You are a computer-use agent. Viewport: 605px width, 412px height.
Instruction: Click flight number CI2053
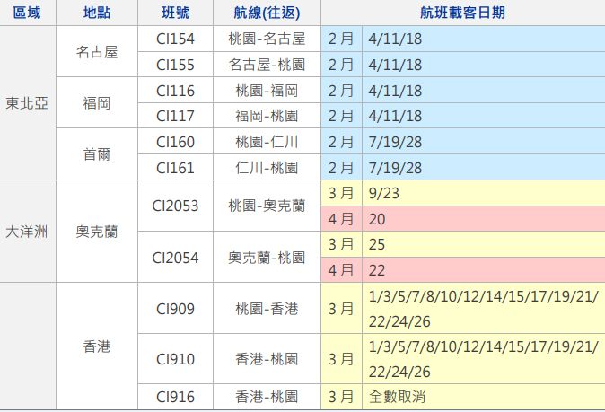175,206
